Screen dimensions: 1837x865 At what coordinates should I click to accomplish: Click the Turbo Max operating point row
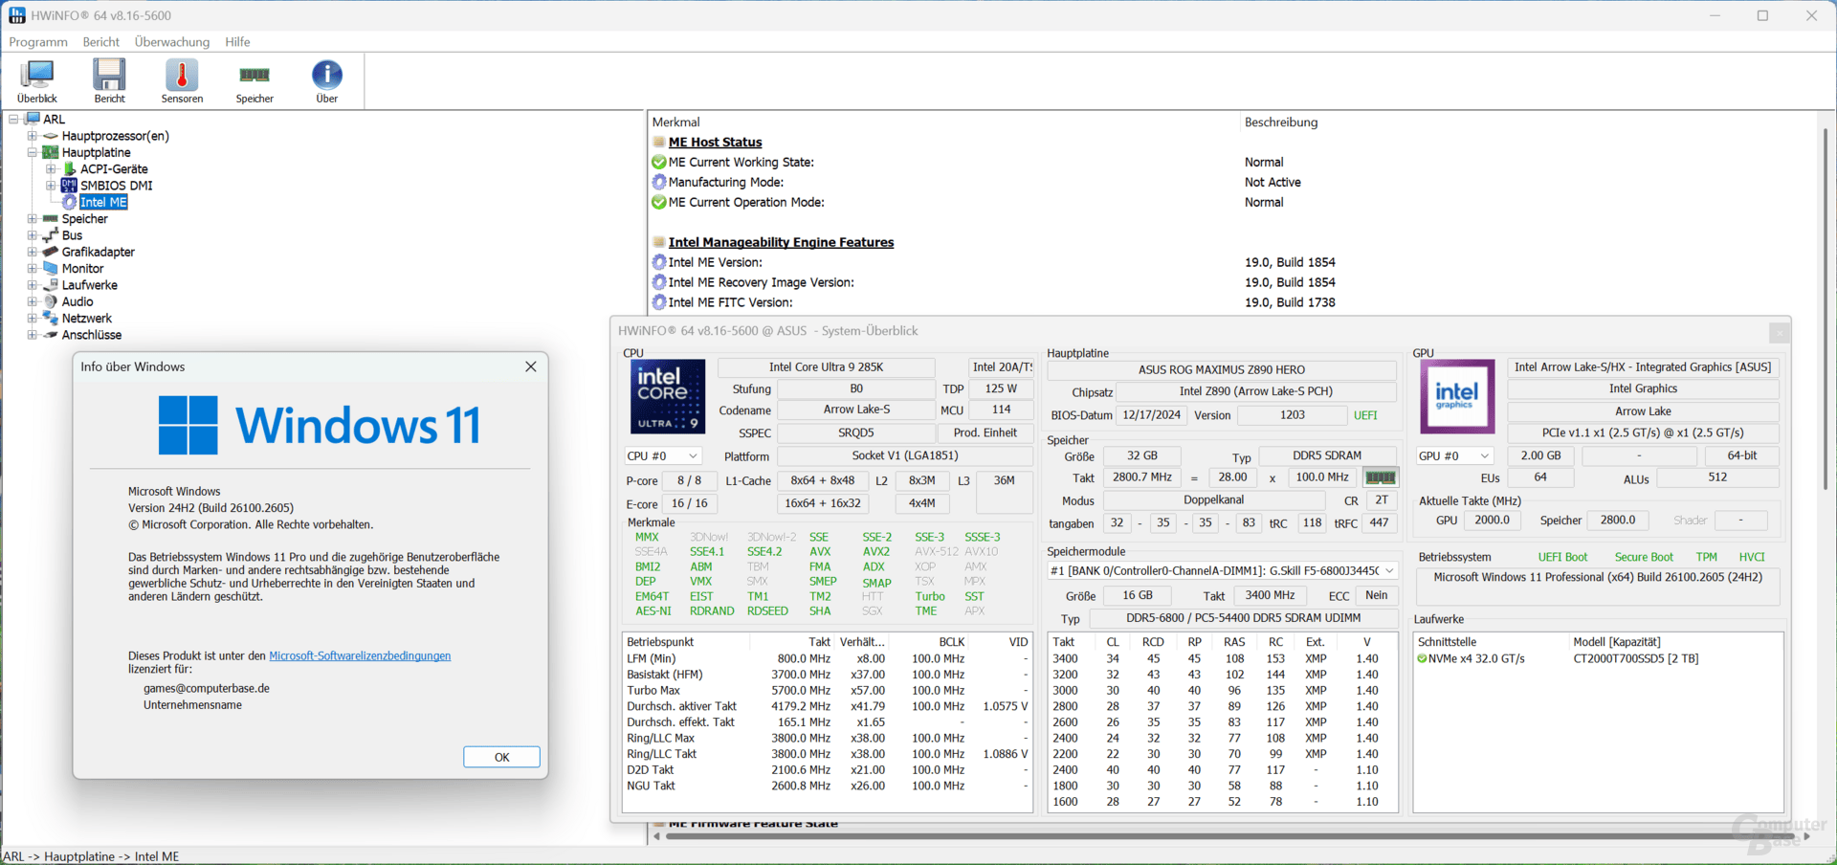827,691
